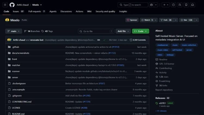Open the .env.example file
This screenshot has height=115, width=204.
pyautogui.click(x=18, y=89)
